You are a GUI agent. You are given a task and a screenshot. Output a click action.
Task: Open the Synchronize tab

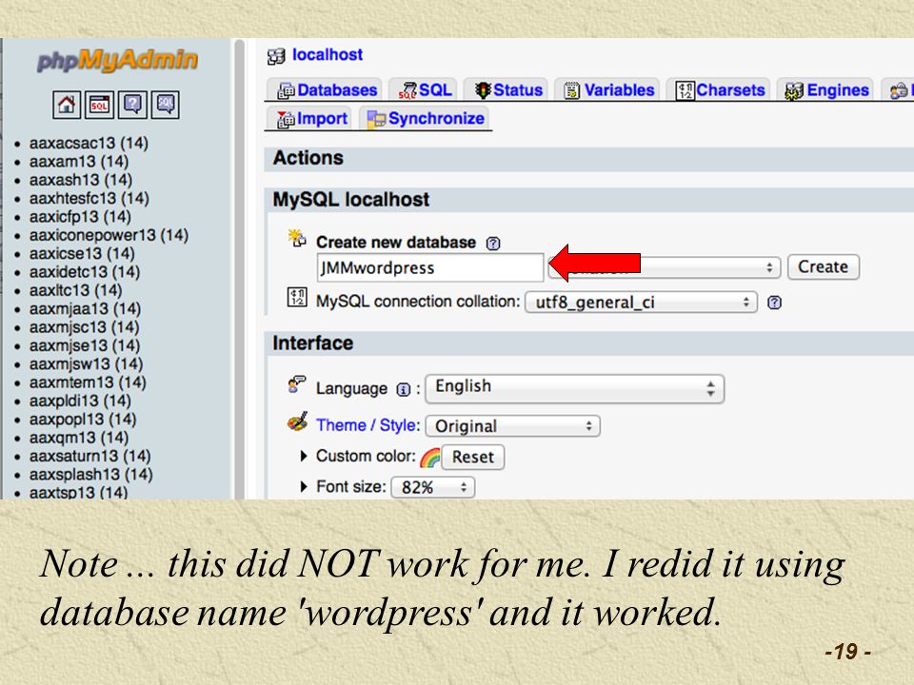(426, 119)
